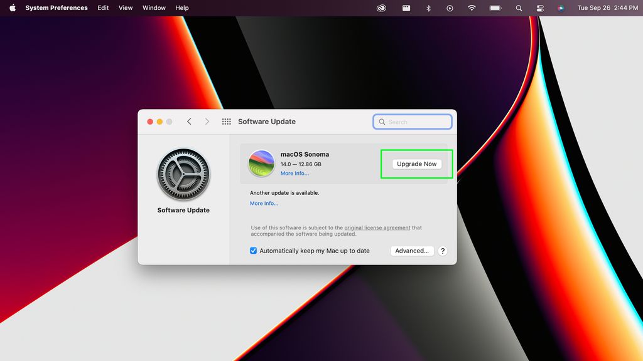Screen dimensions: 643x361
Task: Open the Adobe Creative Cloud menu bar icon
Action: coord(381,8)
